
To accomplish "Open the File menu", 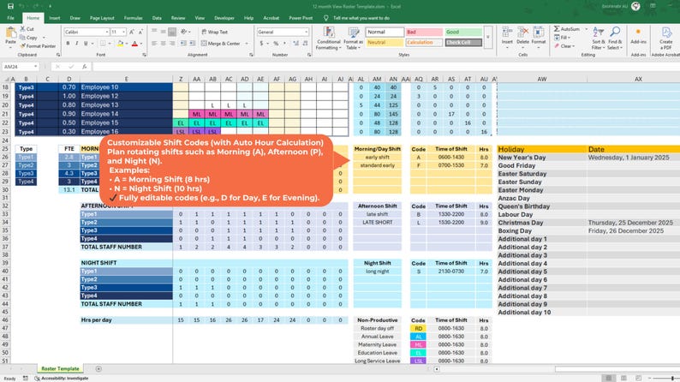I will (x=11, y=18).
